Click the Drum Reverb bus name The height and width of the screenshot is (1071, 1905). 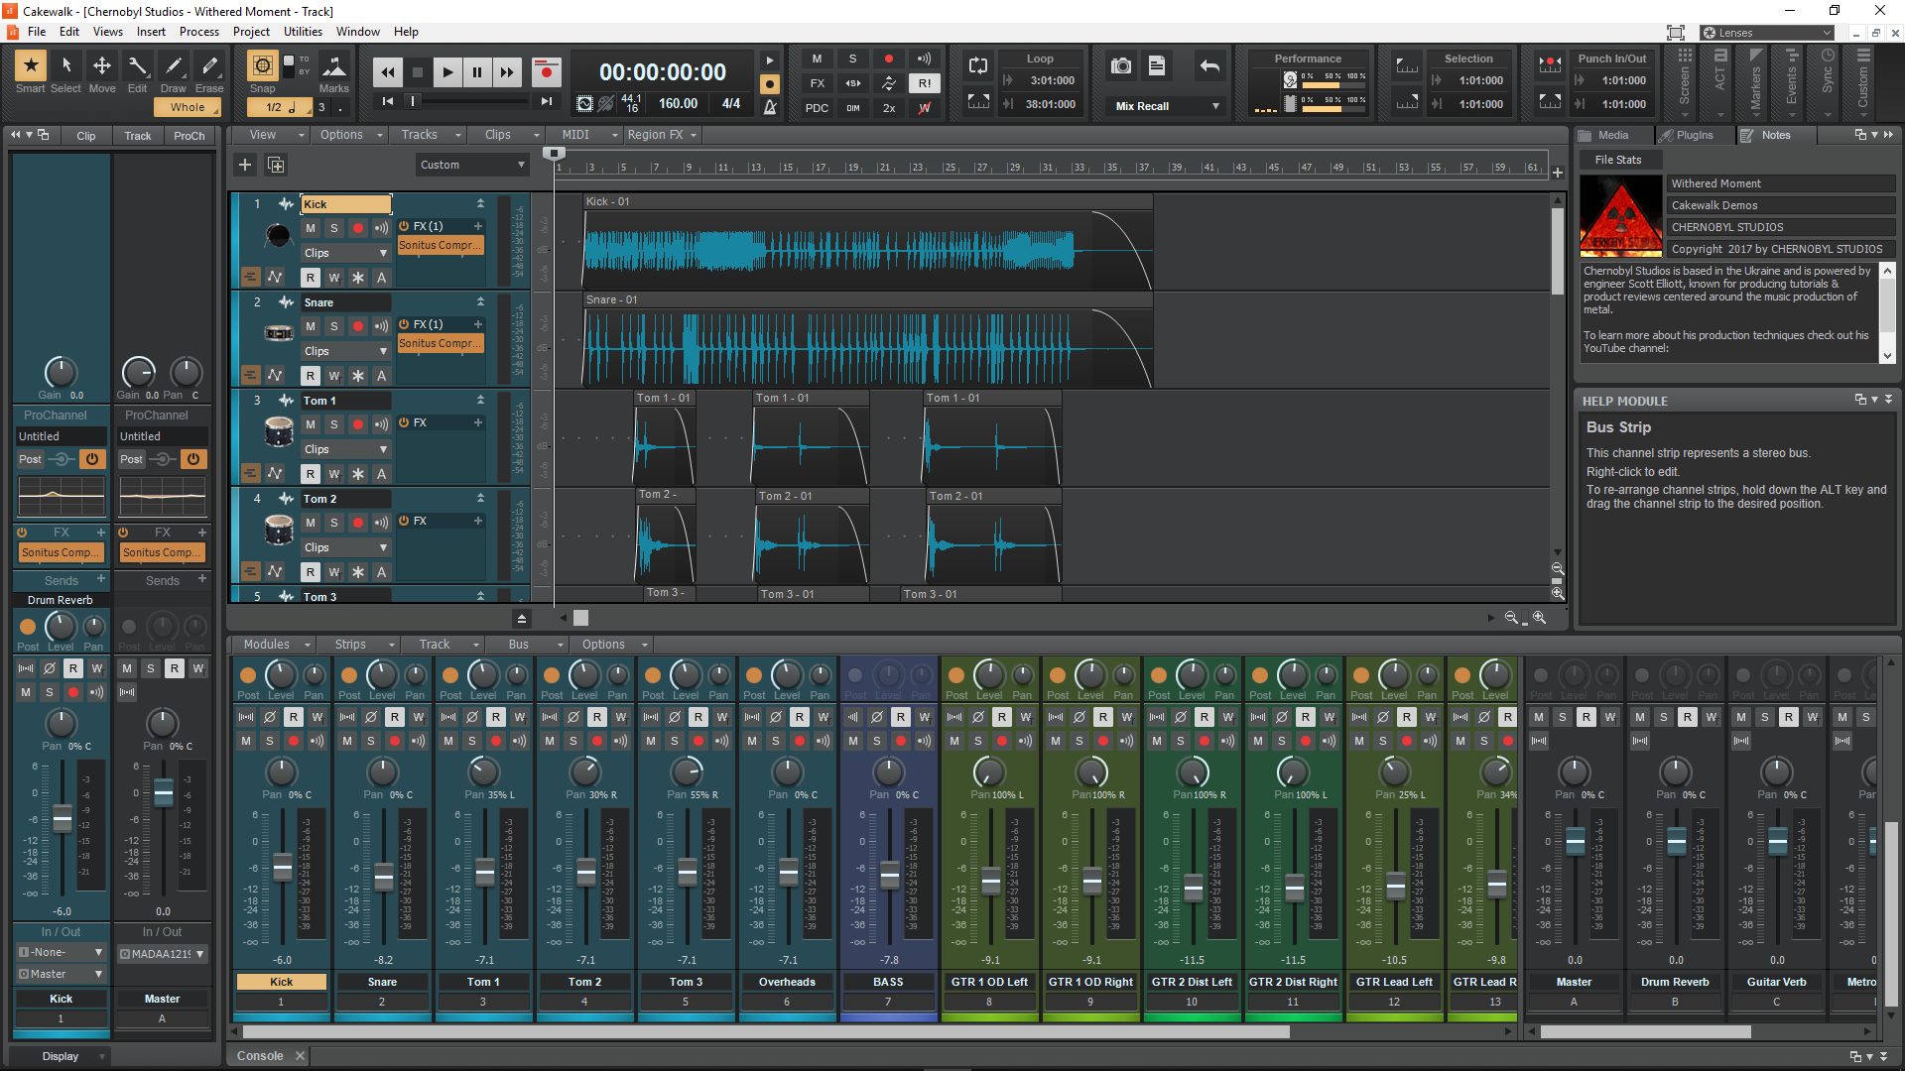point(1675,982)
